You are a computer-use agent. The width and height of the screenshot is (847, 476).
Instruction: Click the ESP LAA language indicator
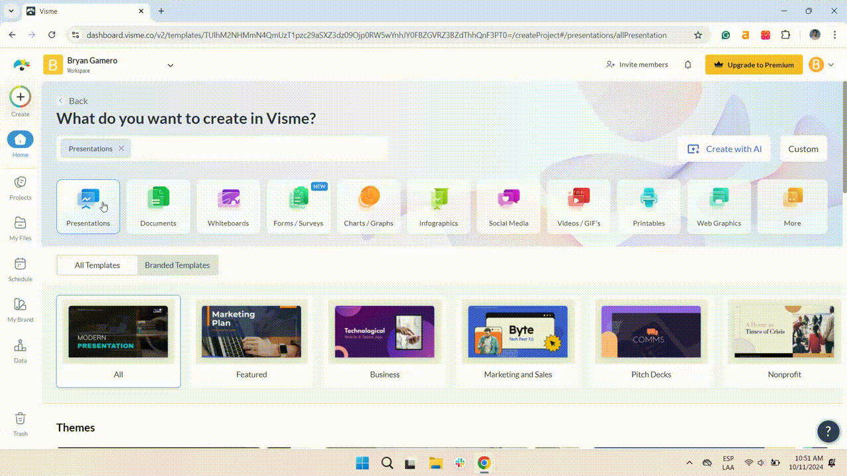pos(728,463)
